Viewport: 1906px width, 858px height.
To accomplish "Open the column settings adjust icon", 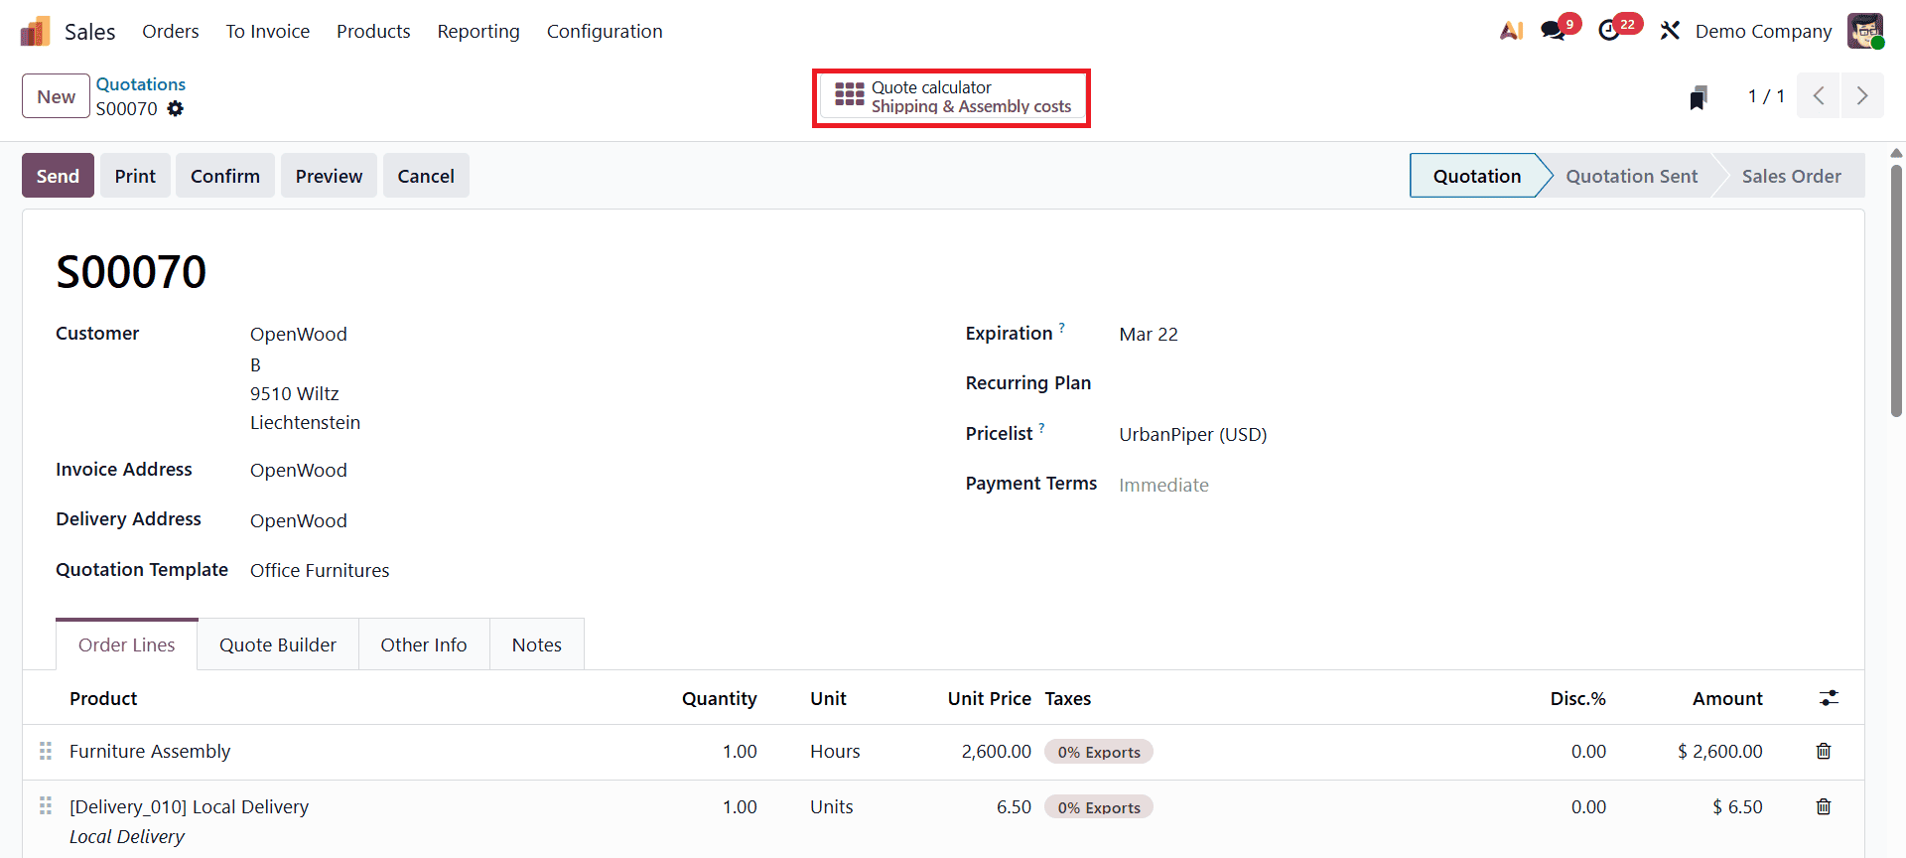I will pyautogui.click(x=1829, y=698).
